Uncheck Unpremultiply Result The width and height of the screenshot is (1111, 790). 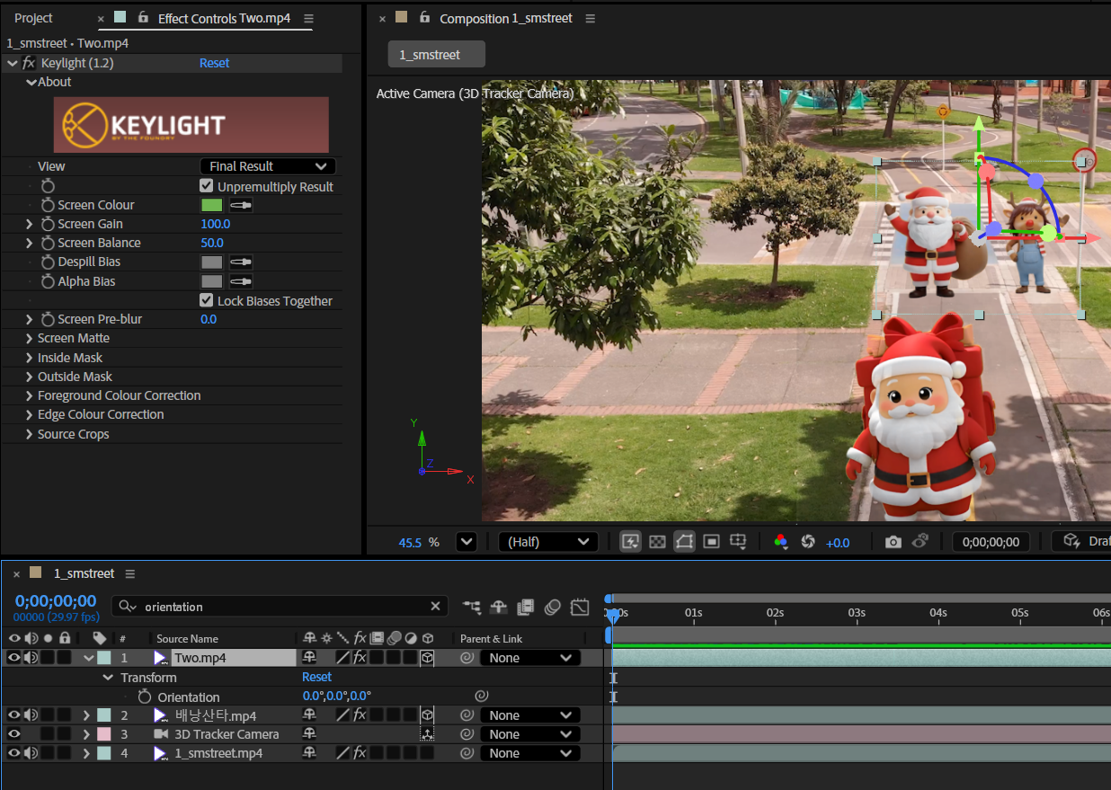point(207,186)
